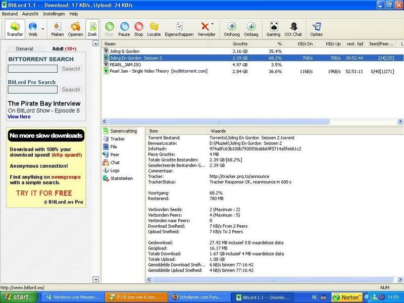The height and width of the screenshot is (303, 404).
Task: Move torrent up with Omhoog
Action: point(232,29)
